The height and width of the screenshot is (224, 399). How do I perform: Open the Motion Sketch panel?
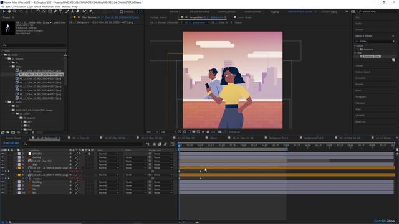[x=363, y=72]
